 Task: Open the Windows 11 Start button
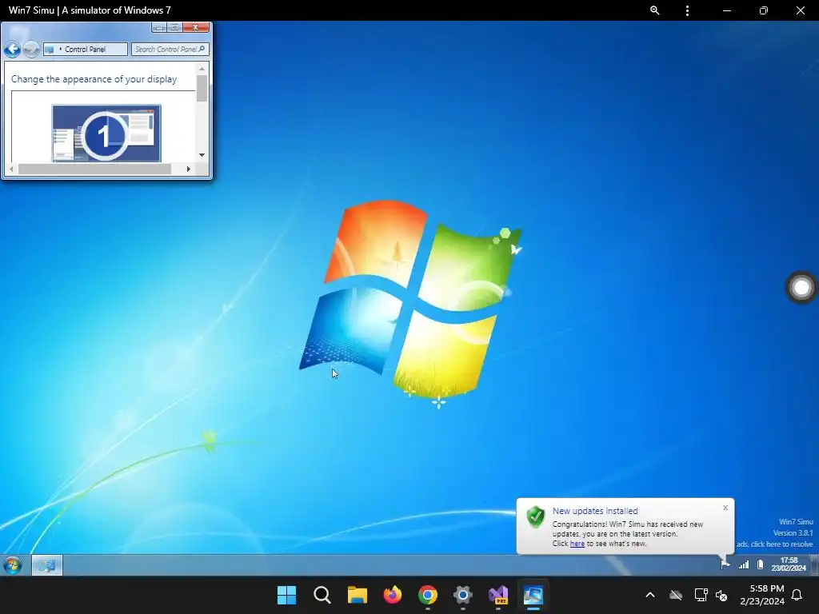(287, 595)
